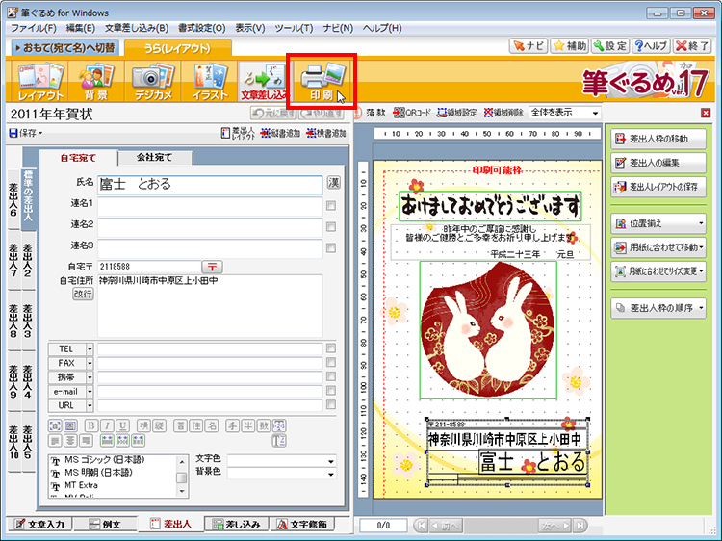This screenshot has width=722, height=541.
Task: Toggle the 連名1 checkbox
Action: 331,206
